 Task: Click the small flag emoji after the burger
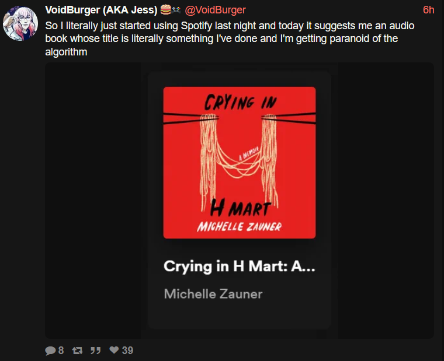[176, 10]
